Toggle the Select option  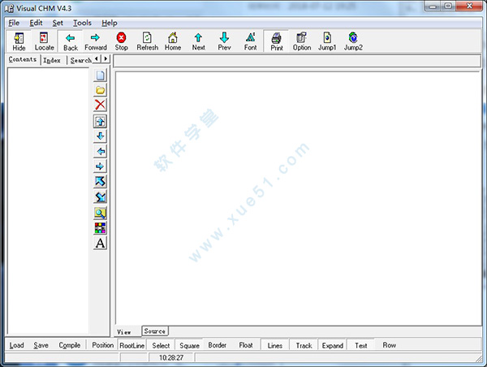[161, 346]
